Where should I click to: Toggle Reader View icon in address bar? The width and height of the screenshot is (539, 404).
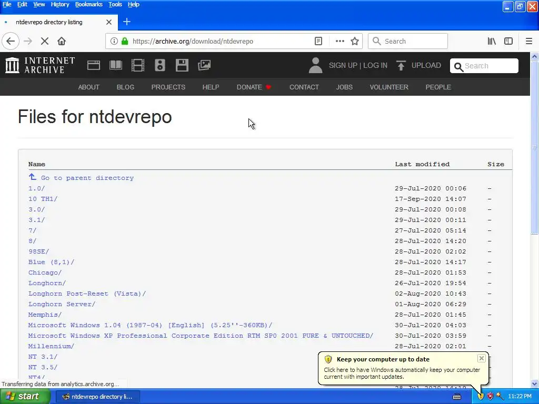point(318,41)
